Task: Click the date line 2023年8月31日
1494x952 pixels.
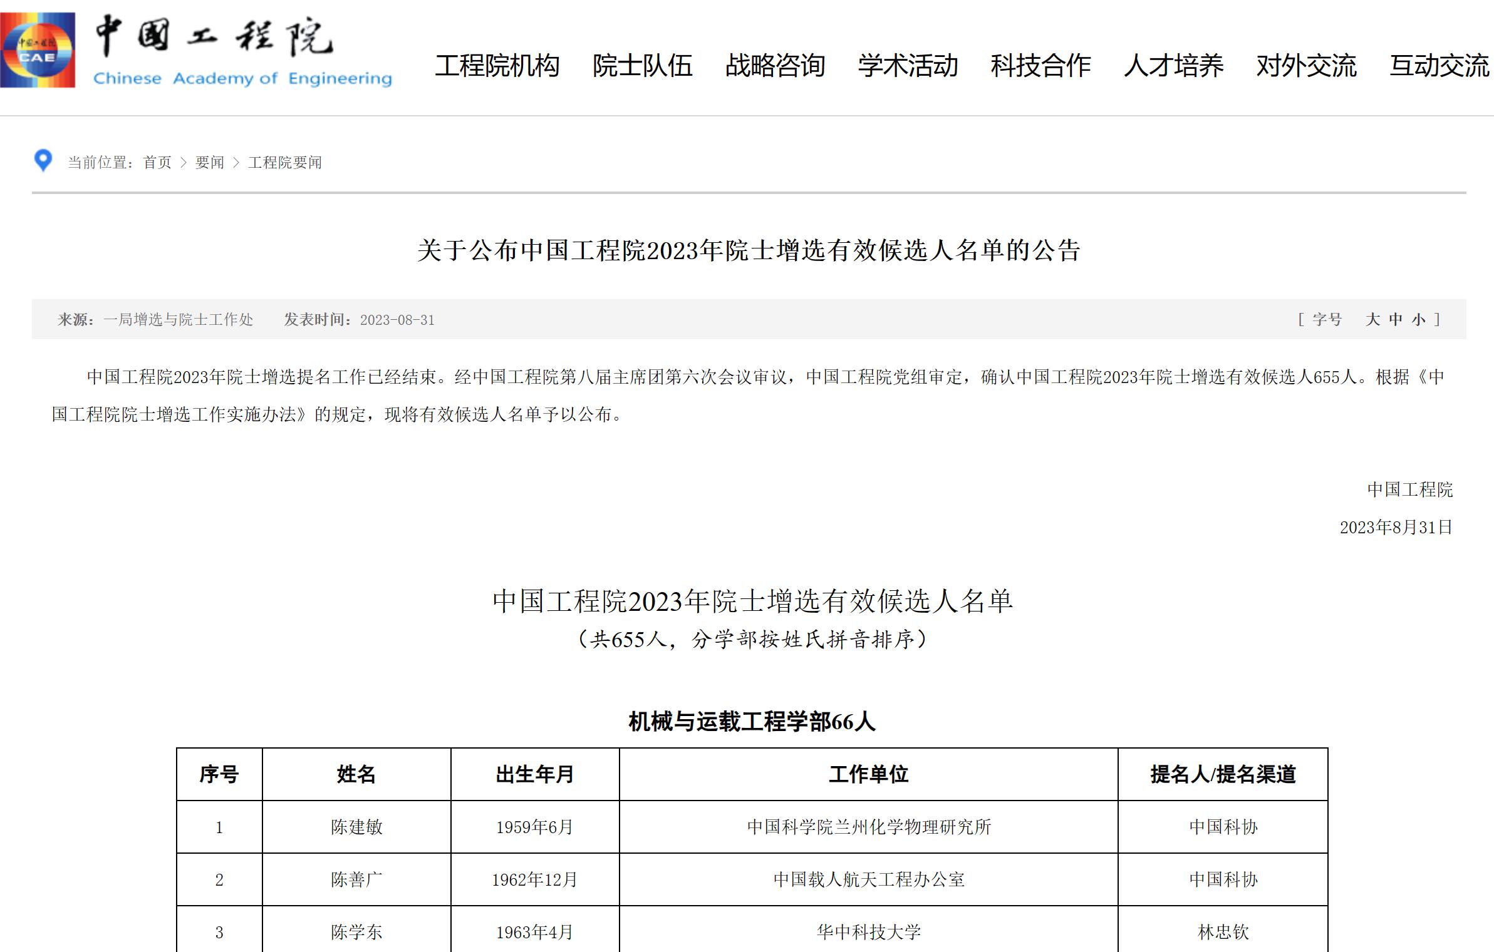Action: [x=1396, y=527]
